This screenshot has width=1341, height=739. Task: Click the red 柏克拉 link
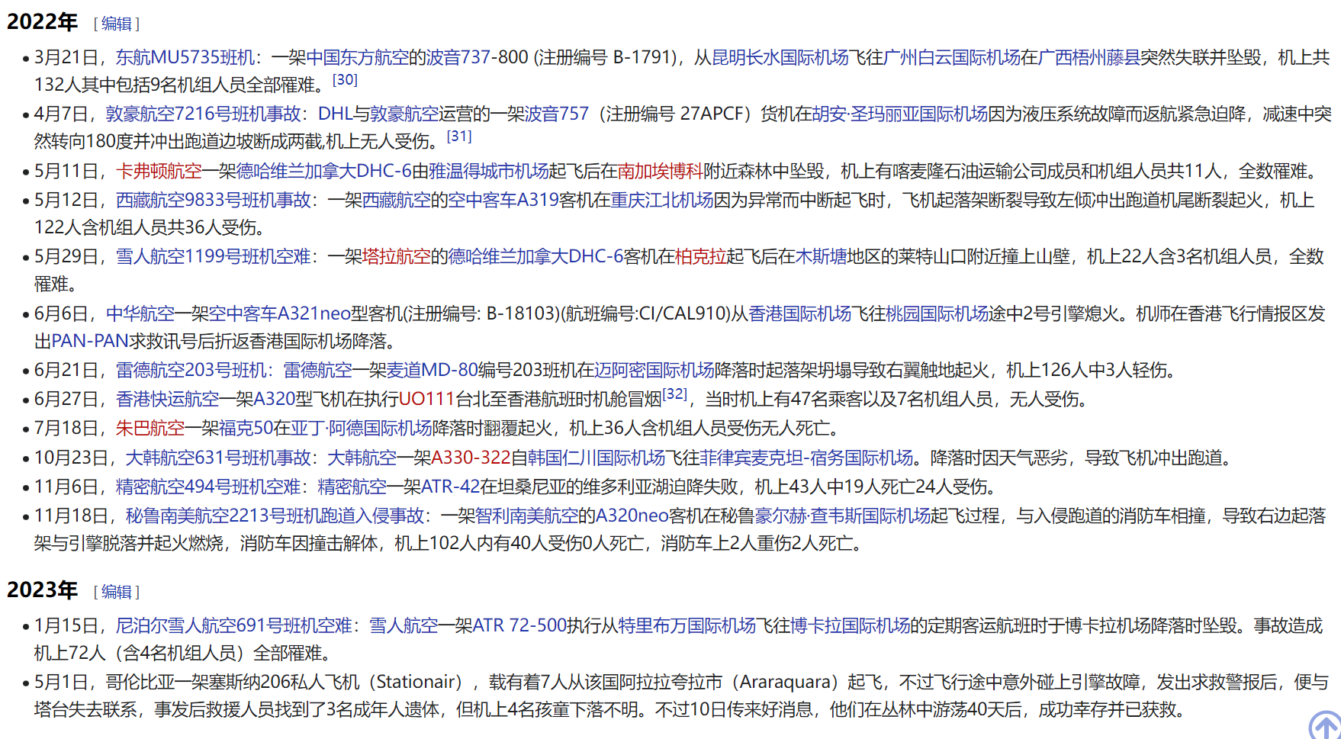(x=700, y=256)
